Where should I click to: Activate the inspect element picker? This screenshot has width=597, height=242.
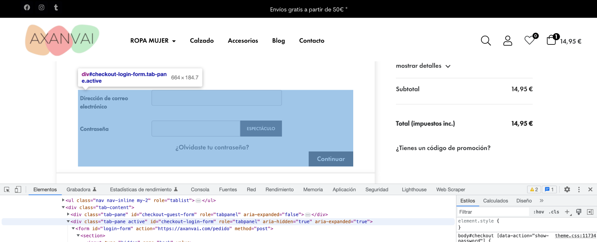point(7,189)
